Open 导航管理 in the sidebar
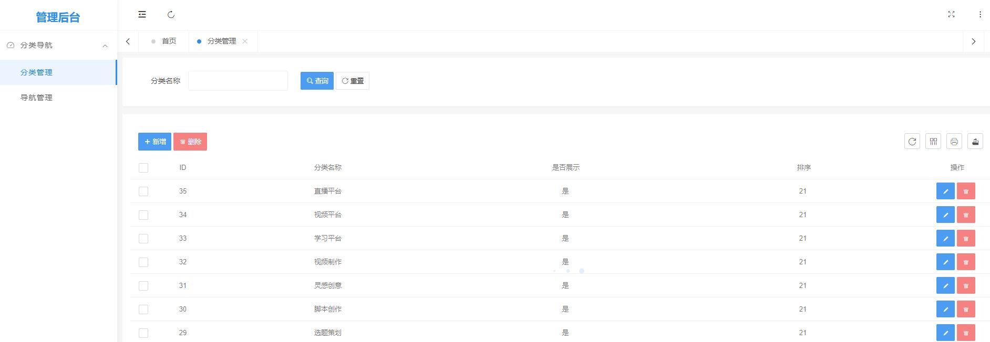The height and width of the screenshot is (342, 990). click(x=37, y=98)
